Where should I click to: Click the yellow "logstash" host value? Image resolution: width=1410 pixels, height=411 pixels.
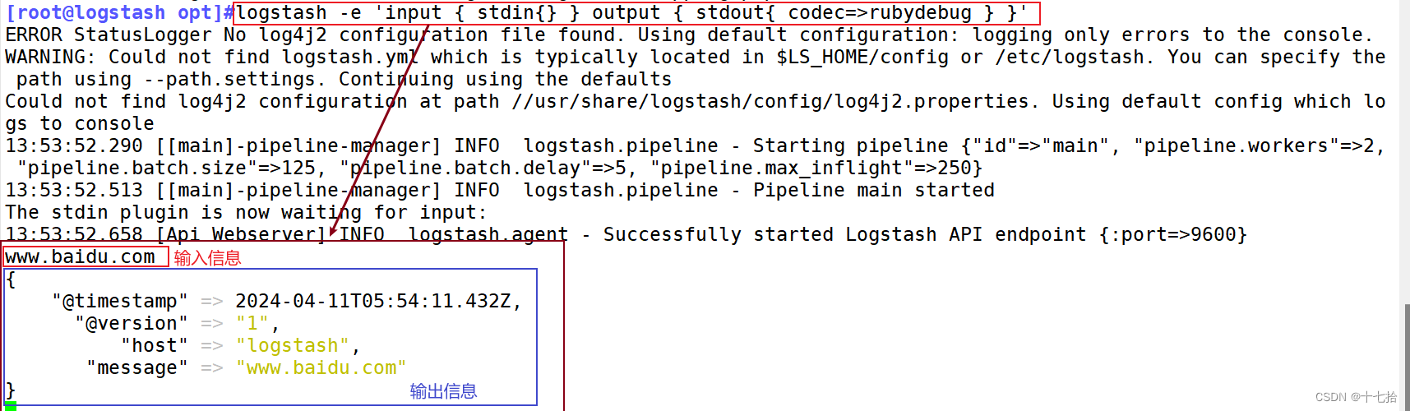pos(293,346)
